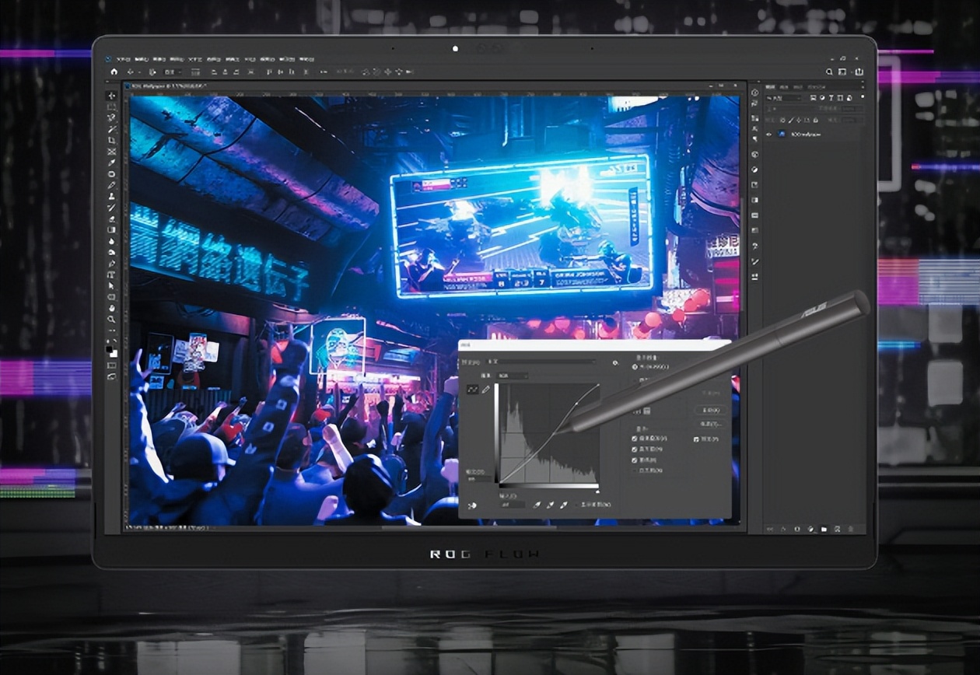
Task: Open the File menu
Action: [124, 59]
